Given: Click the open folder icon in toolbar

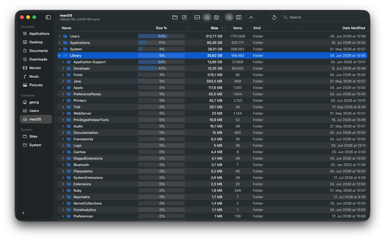Looking at the screenshot, I should point(175,17).
